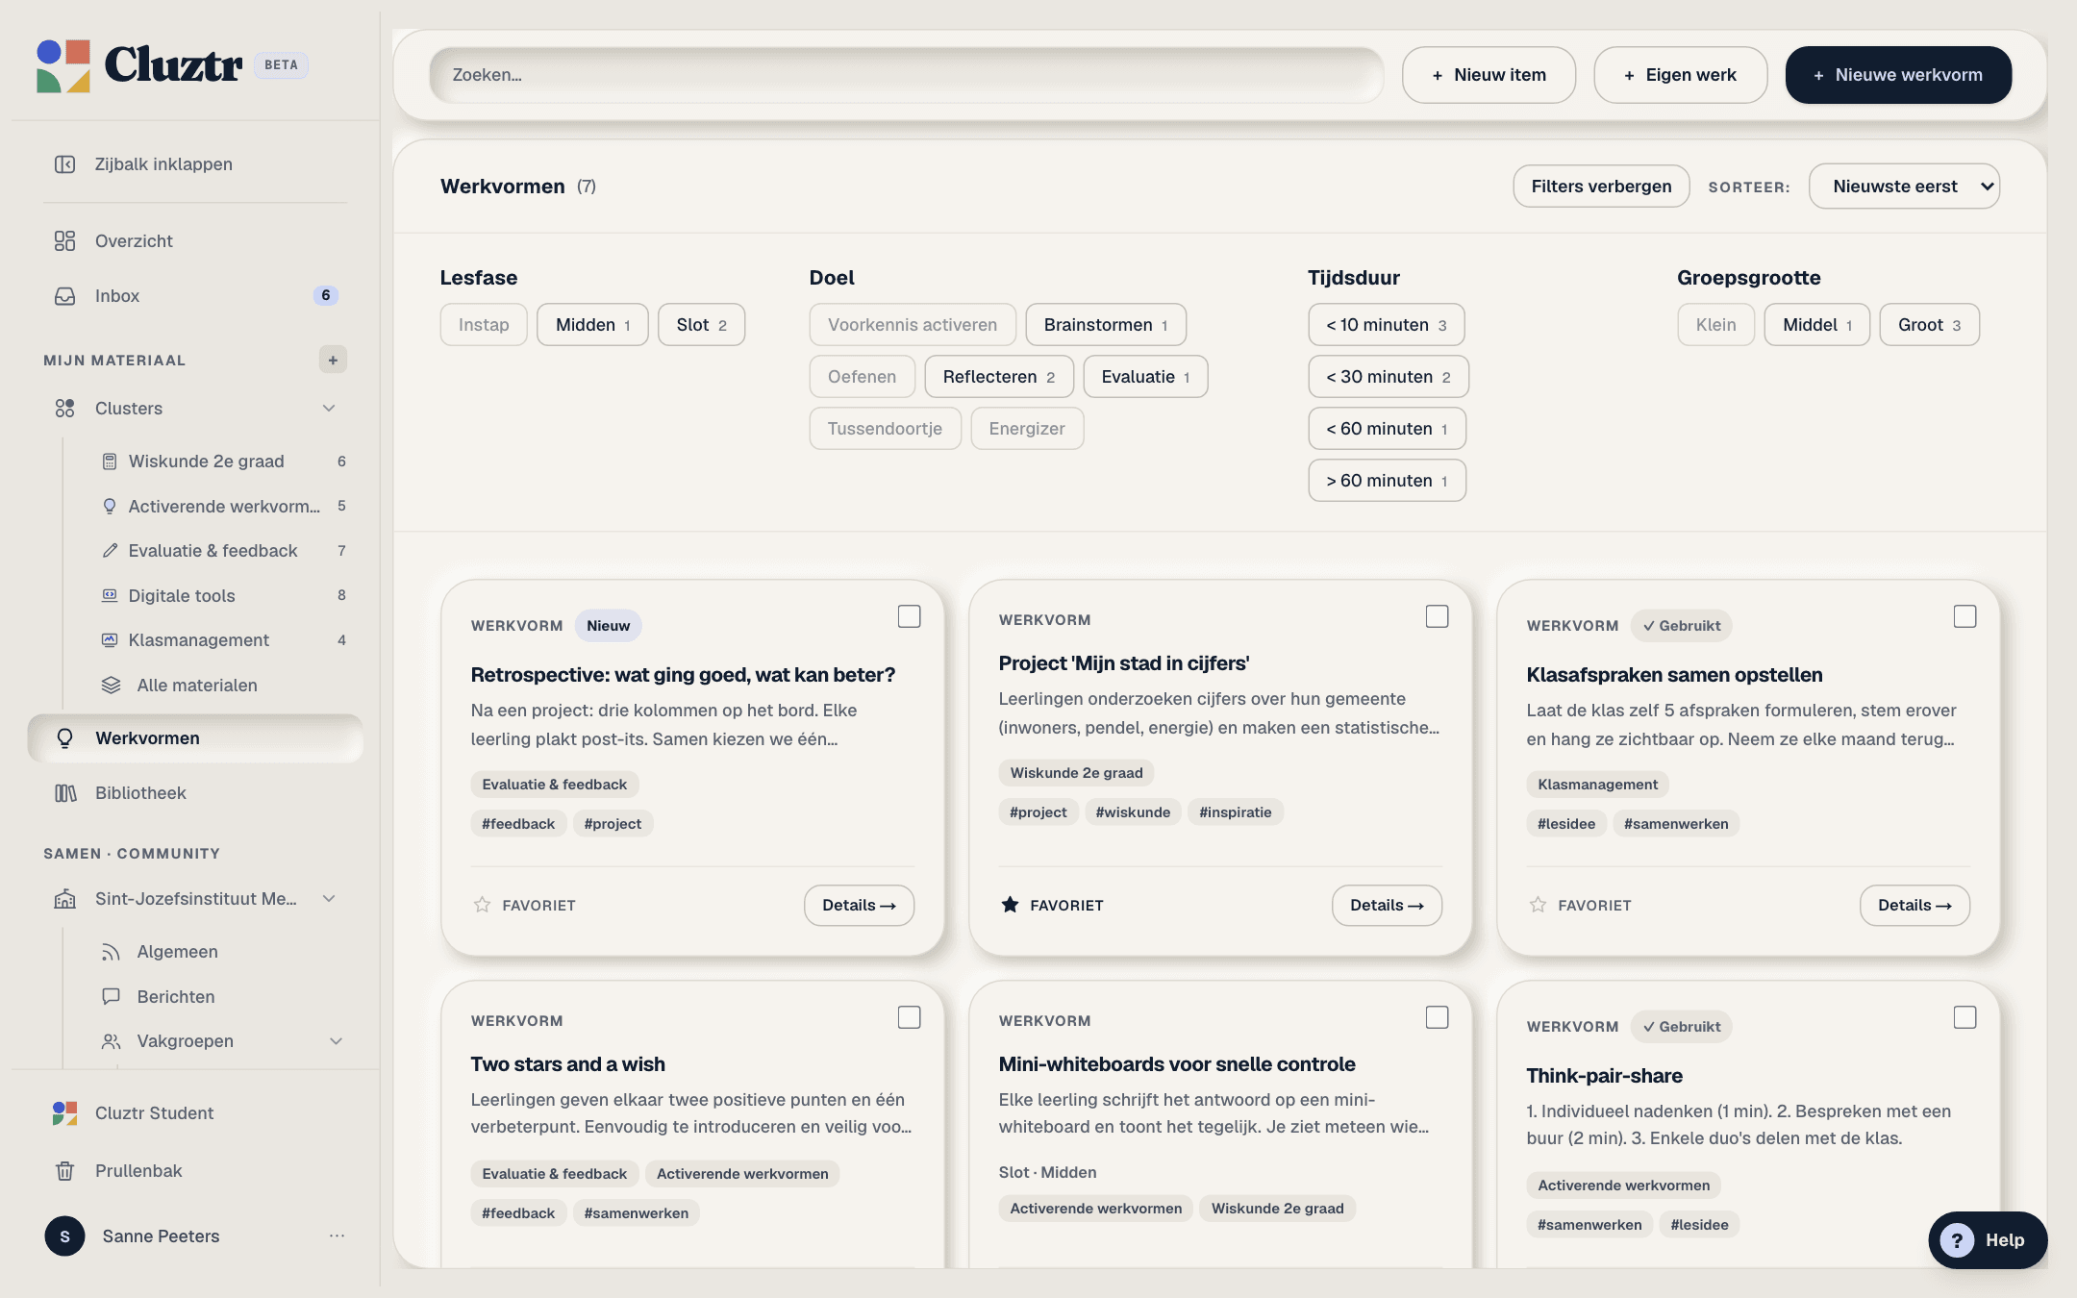Tick the Mini-whiteboards card checkbox
This screenshot has height=1298, width=2077.
1437,1017
